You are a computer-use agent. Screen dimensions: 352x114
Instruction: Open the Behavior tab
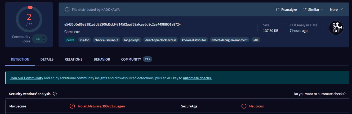tap(102, 60)
